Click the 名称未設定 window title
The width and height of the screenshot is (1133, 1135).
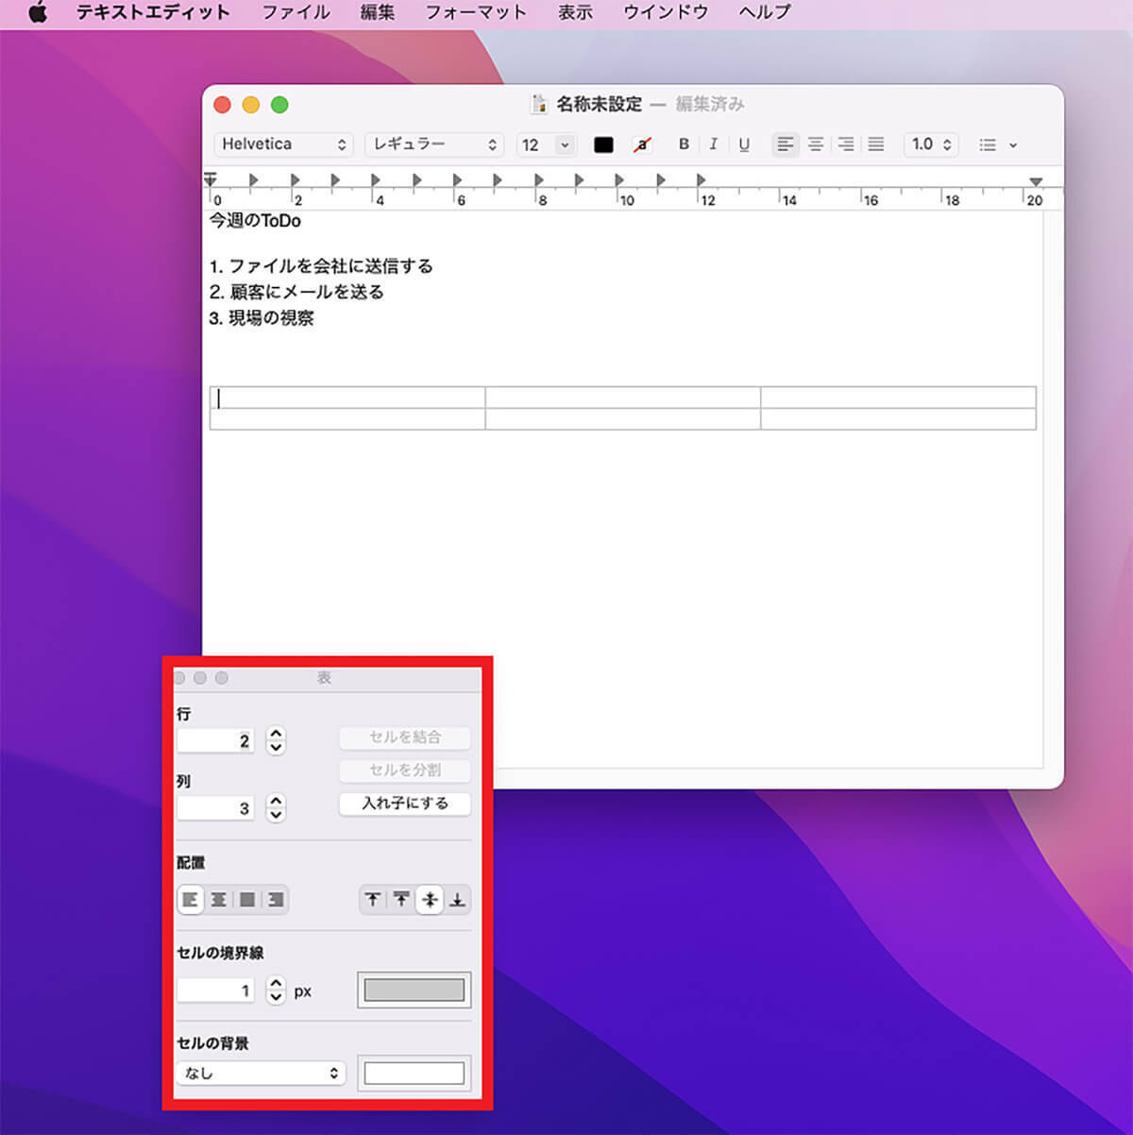[599, 104]
